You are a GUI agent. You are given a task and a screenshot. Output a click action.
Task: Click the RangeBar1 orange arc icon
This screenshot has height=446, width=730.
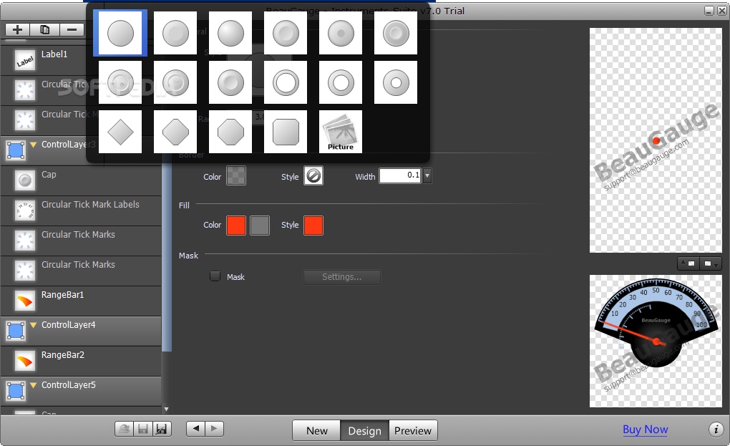click(24, 301)
